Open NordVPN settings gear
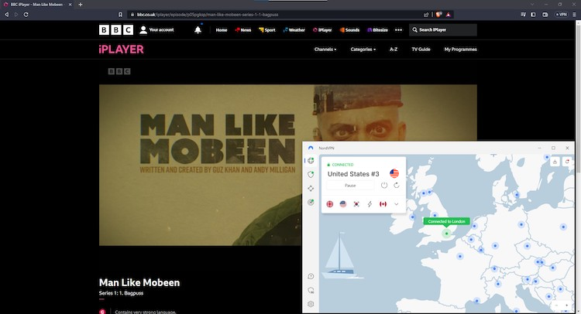581x314 pixels. 311,304
